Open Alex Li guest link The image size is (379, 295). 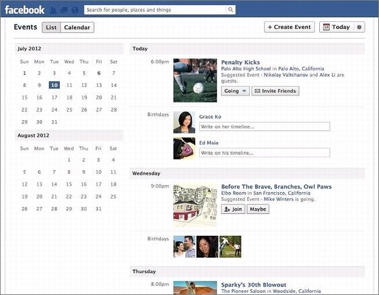327,75
